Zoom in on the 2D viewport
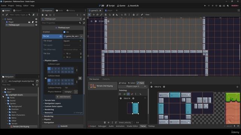The height and width of the screenshot is (135, 241). (x=108, y=21)
